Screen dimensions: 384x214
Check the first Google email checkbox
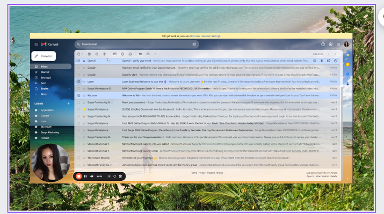coord(78,68)
